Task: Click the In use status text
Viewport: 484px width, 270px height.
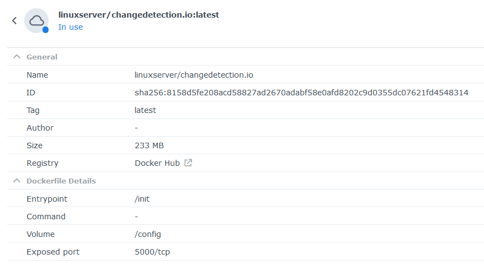Action: point(71,27)
